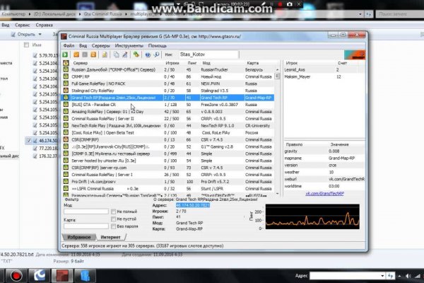The height and width of the screenshot is (283, 424).
Task: Click the green Connect play icon
Action: coord(65,54)
